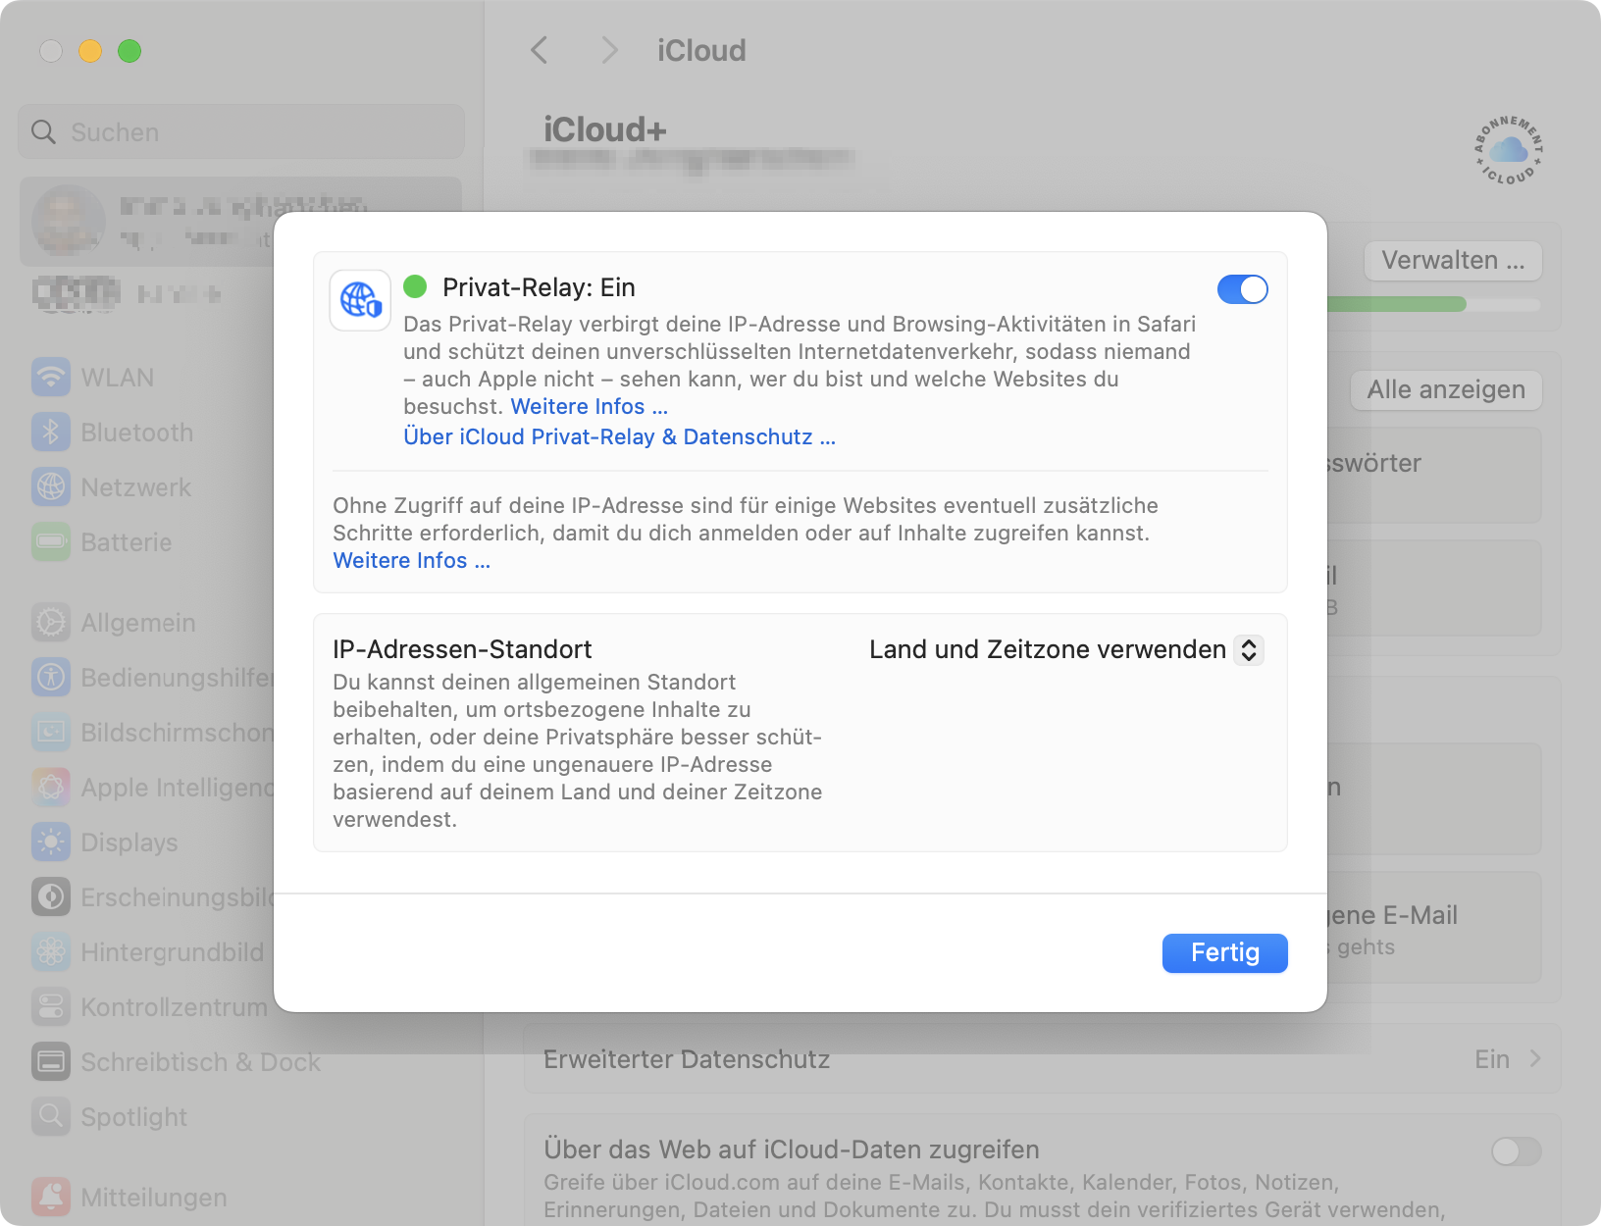The image size is (1601, 1226).
Task: Click the magnifier icon in search field
Action: (x=43, y=131)
